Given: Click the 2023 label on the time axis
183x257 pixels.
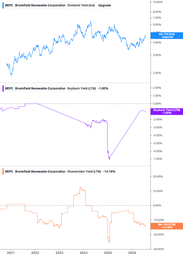Looking at the screenshot, I should coord(59,253).
